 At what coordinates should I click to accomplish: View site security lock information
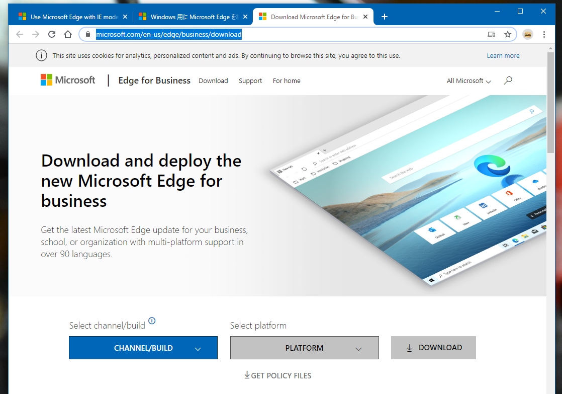[88, 34]
